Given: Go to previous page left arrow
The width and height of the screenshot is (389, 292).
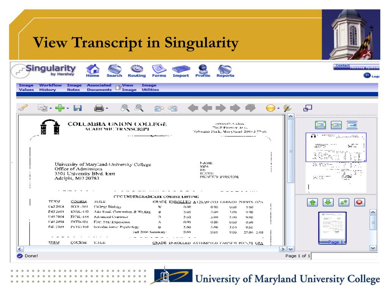Looking at the screenshot, I should [x=207, y=108].
